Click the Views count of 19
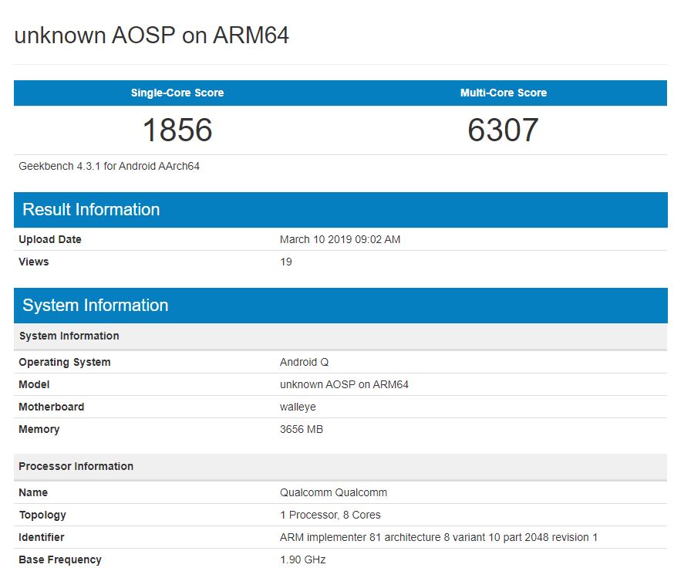Screen dimensions: 674x578 [286, 262]
